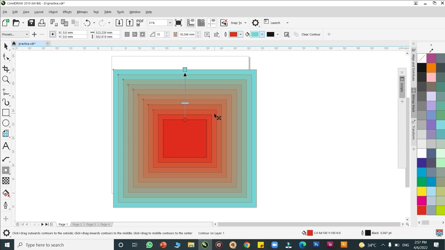Switch to Page 2 tab

tap(77, 224)
